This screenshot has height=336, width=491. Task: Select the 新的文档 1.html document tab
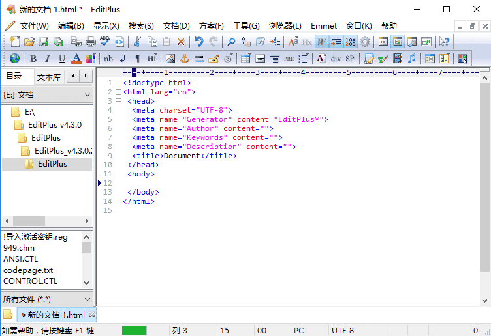[x=55, y=315]
